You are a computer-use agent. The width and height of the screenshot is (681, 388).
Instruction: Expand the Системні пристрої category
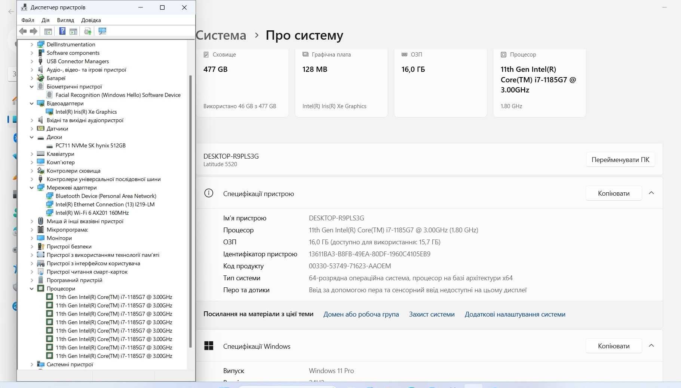[x=32, y=364]
